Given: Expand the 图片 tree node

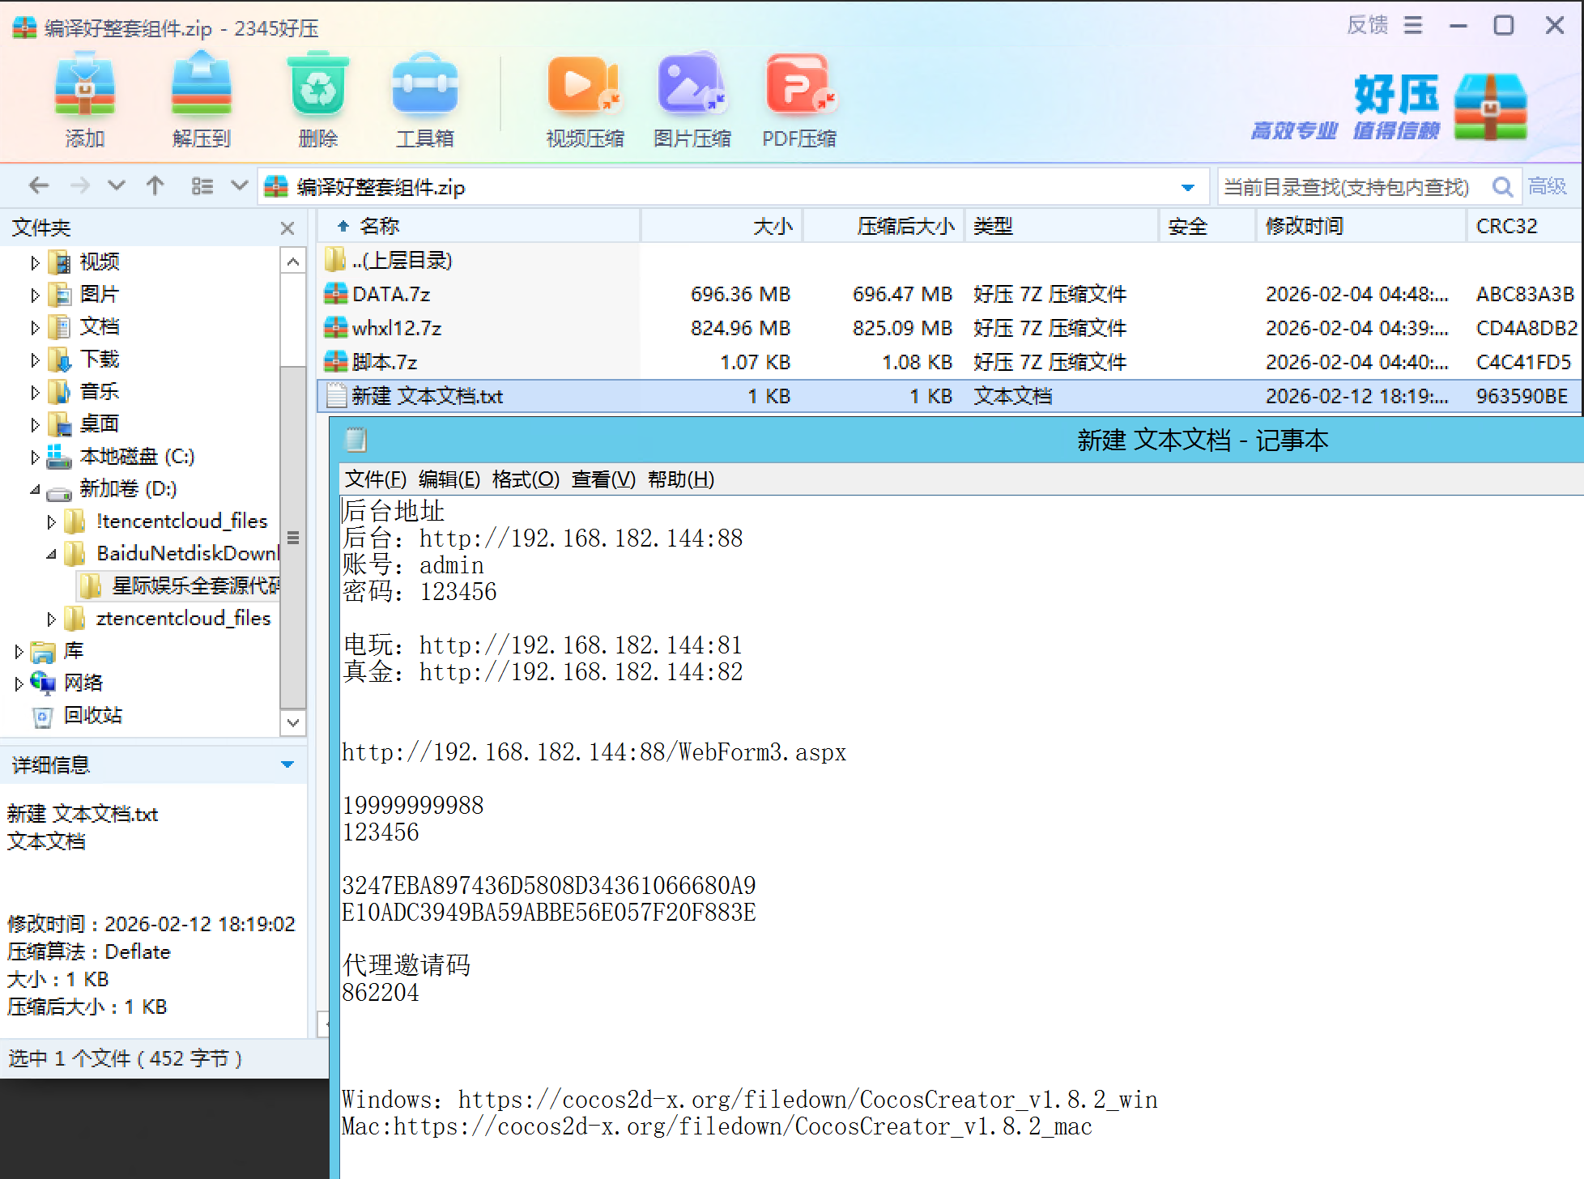Looking at the screenshot, I should (35, 295).
